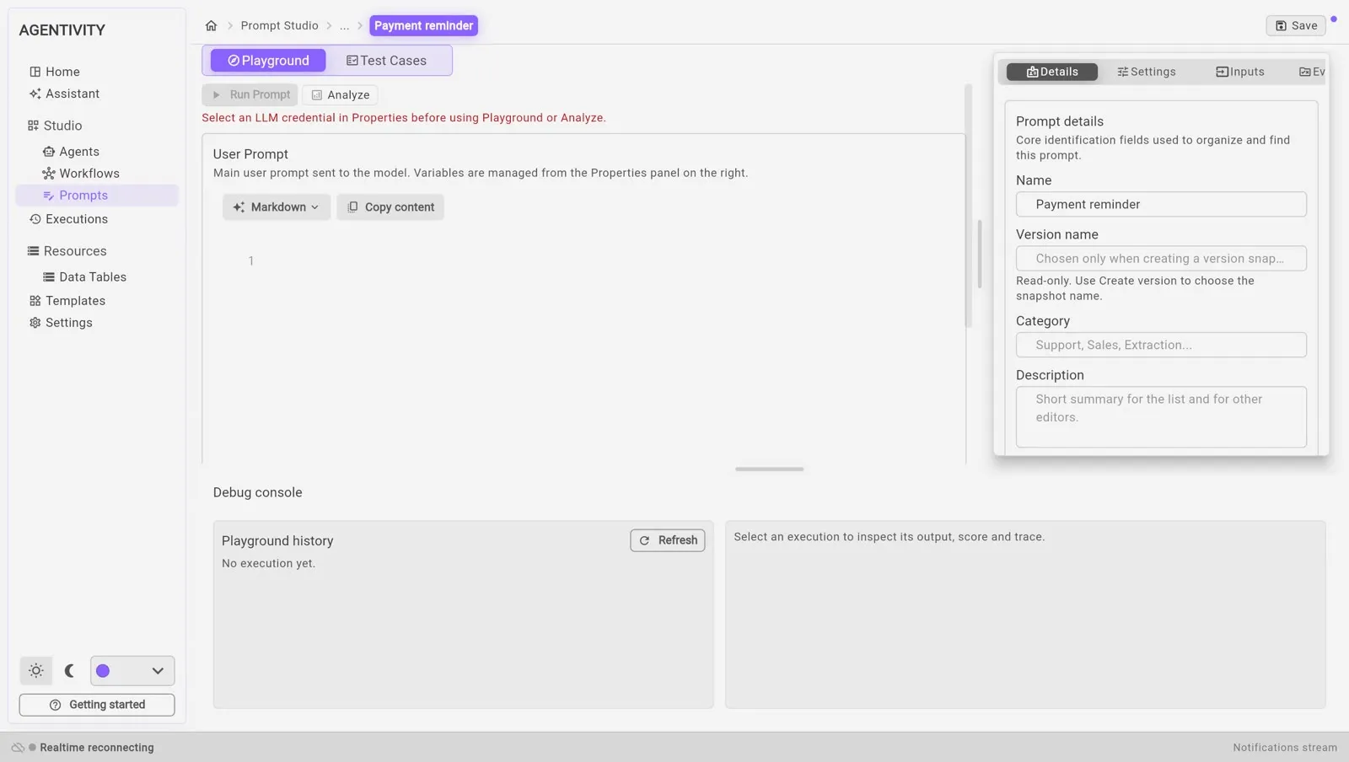Focus the Name field

1161,204
